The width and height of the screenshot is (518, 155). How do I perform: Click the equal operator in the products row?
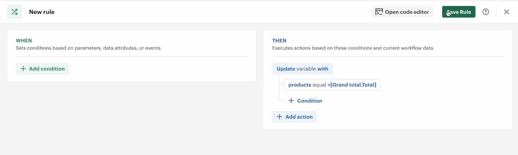[319, 85]
